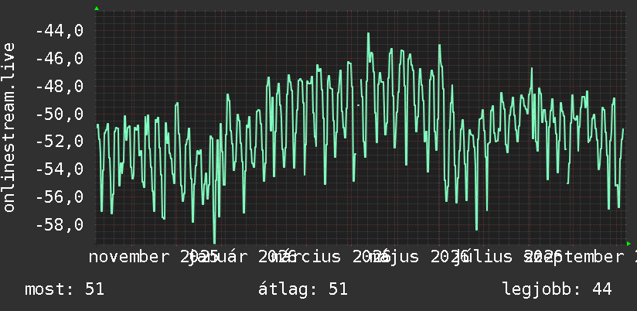Click the y-axis label -52,0
The height and width of the screenshot is (311, 637).
[x=60, y=142]
